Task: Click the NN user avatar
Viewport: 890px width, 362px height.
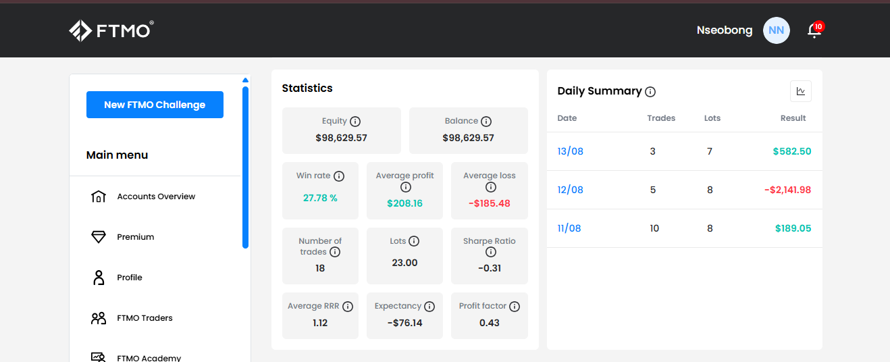Action: pyautogui.click(x=776, y=30)
